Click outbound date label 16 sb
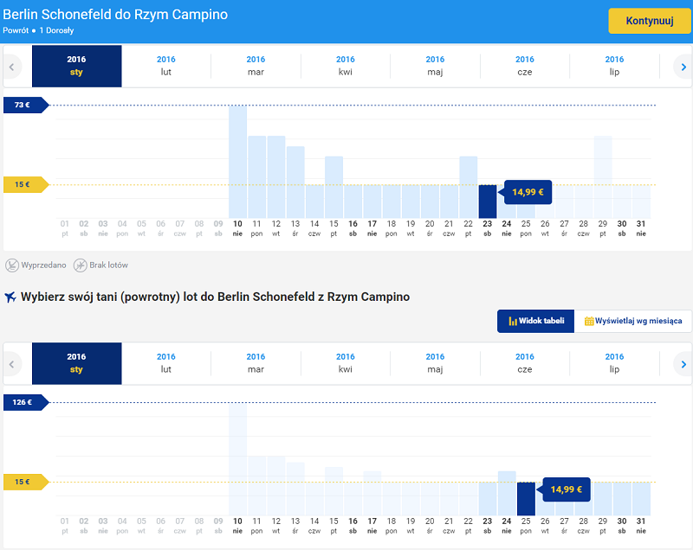Viewport: 693px width, 550px height. point(353,228)
